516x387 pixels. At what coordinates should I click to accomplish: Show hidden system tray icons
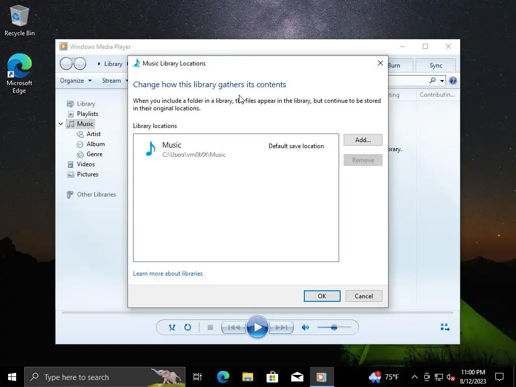[x=415, y=377]
